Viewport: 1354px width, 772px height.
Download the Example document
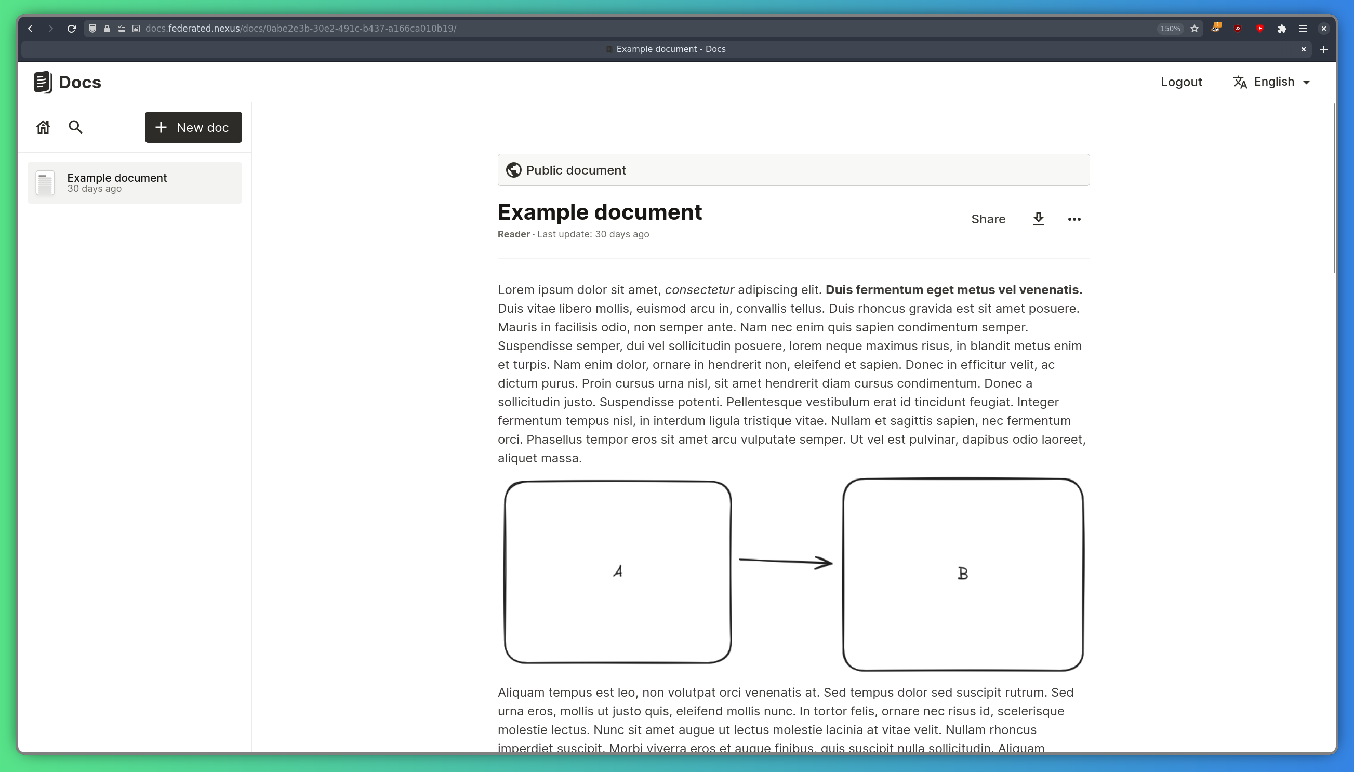[1038, 219]
